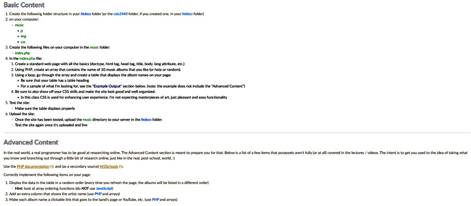Click the bold "Hint:" label

click(x=19, y=189)
